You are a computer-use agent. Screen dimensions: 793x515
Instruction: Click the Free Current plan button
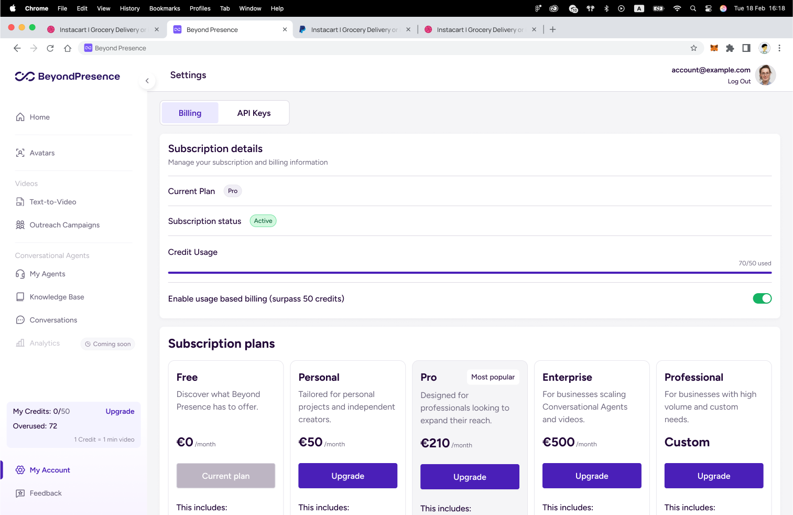tap(226, 476)
